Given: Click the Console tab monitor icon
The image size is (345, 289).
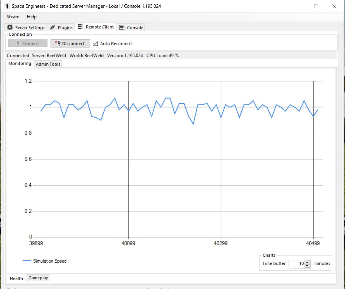Looking at the screenshot, I should pyautogui.click(x=122, y=27).
